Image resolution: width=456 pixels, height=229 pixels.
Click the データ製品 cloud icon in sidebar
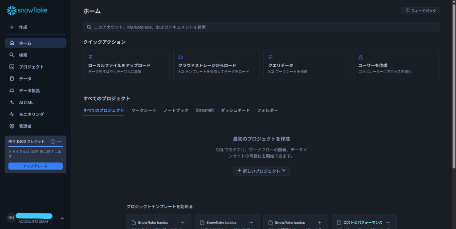tap(12, 90)
